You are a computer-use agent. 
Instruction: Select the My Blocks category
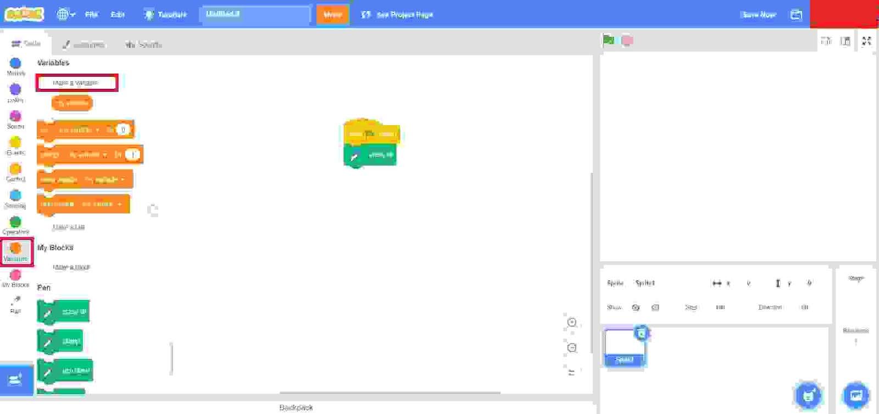point(15,278)
